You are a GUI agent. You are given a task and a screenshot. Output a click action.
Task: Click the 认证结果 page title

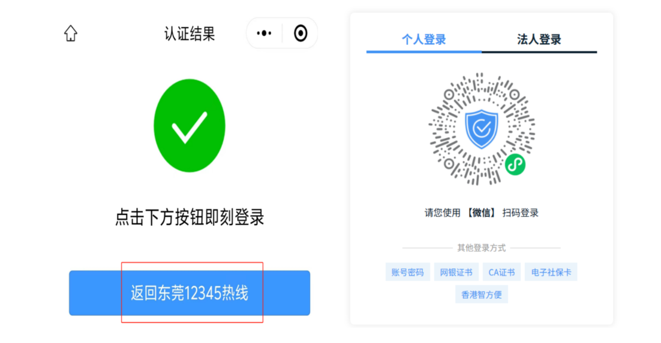190,34
